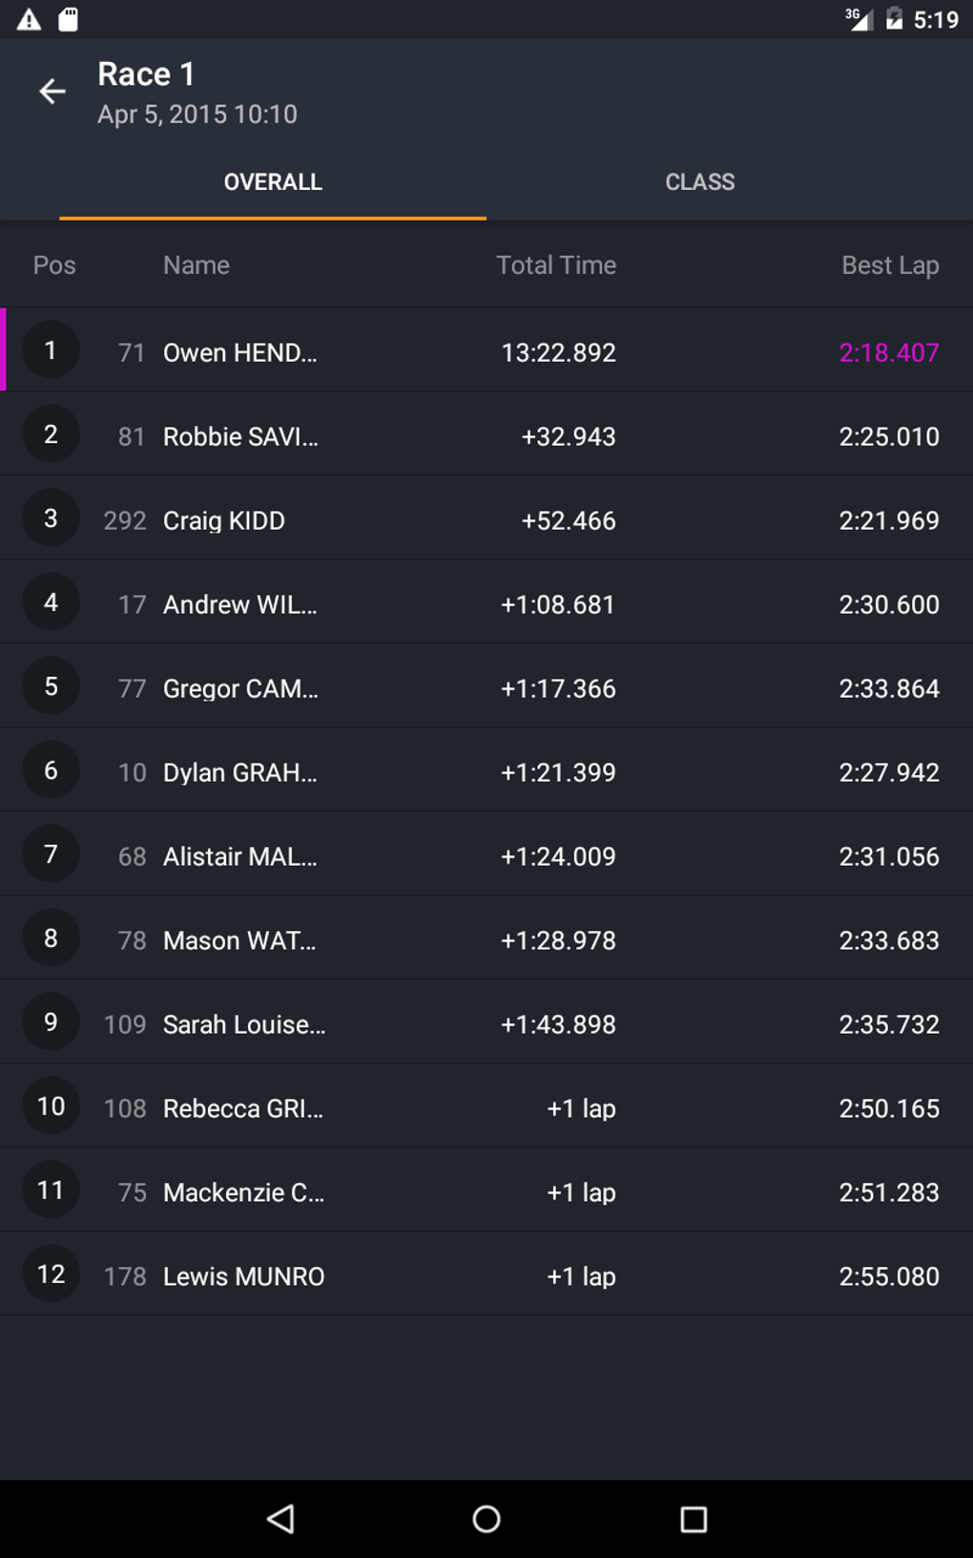Tap the Total Time column header
The height and width of the screenshot is (1558, 973).
click(x=555, y=265)
